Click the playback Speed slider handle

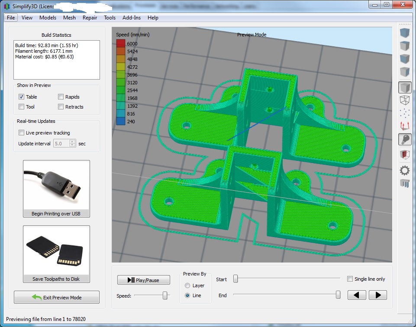165,295
